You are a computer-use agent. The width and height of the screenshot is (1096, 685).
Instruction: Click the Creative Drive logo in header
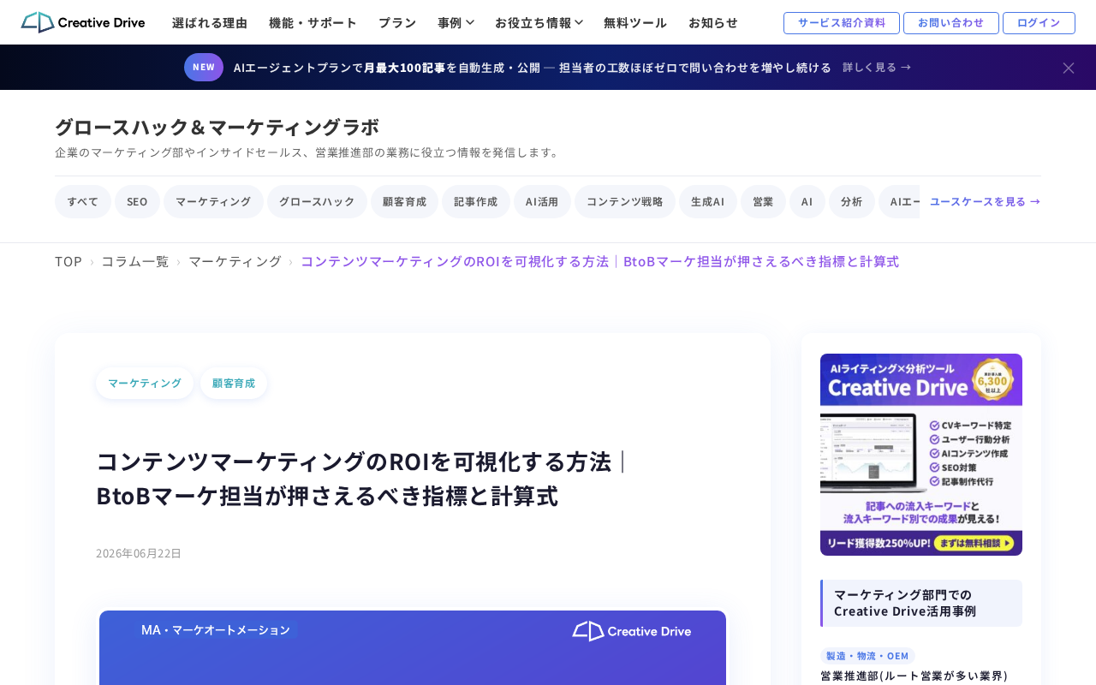point(83,22)
